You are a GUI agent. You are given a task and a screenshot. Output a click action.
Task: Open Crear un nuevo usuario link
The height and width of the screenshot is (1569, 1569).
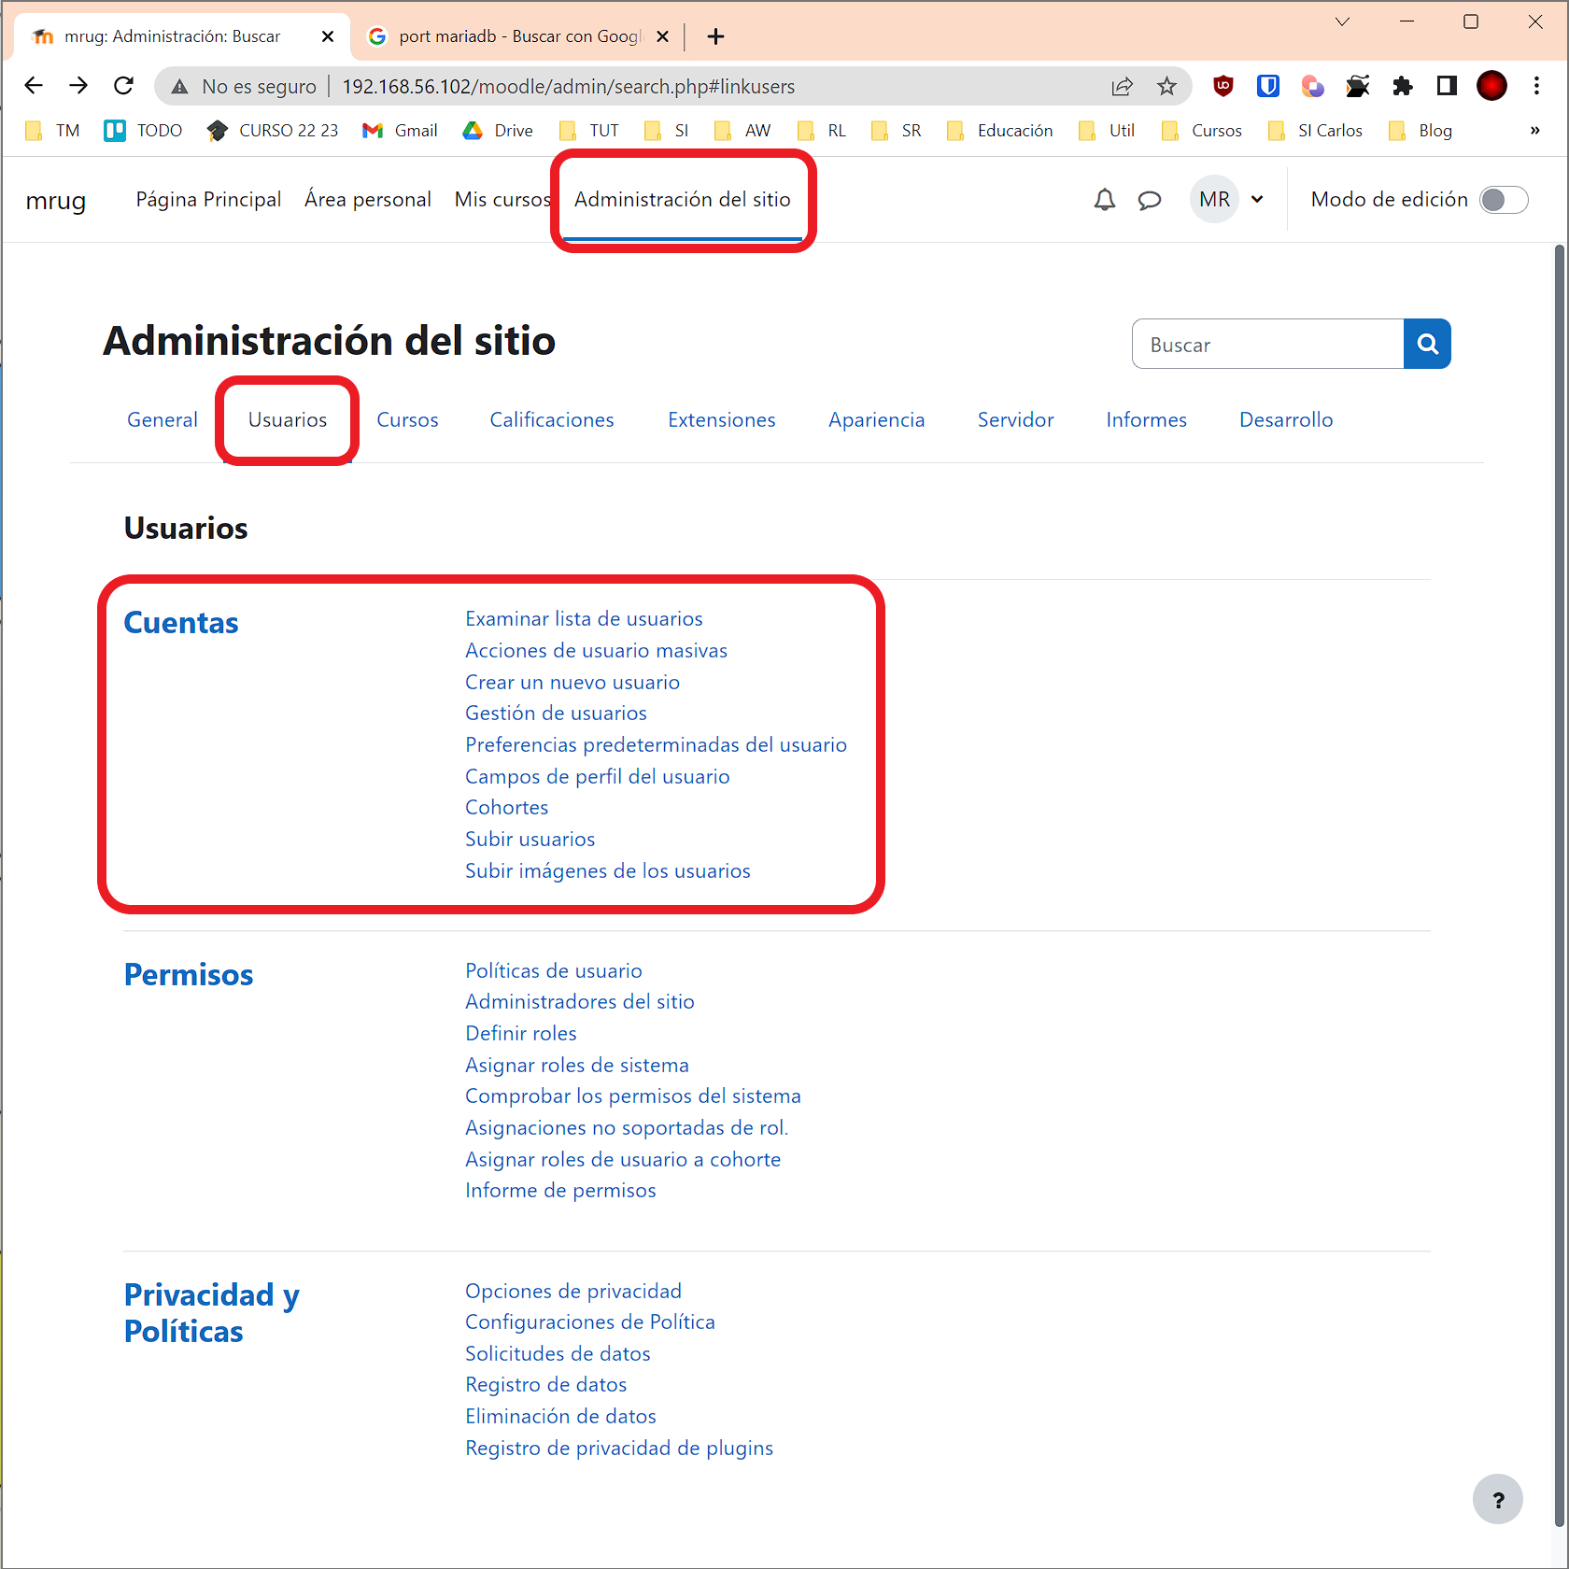coord(572,682)
